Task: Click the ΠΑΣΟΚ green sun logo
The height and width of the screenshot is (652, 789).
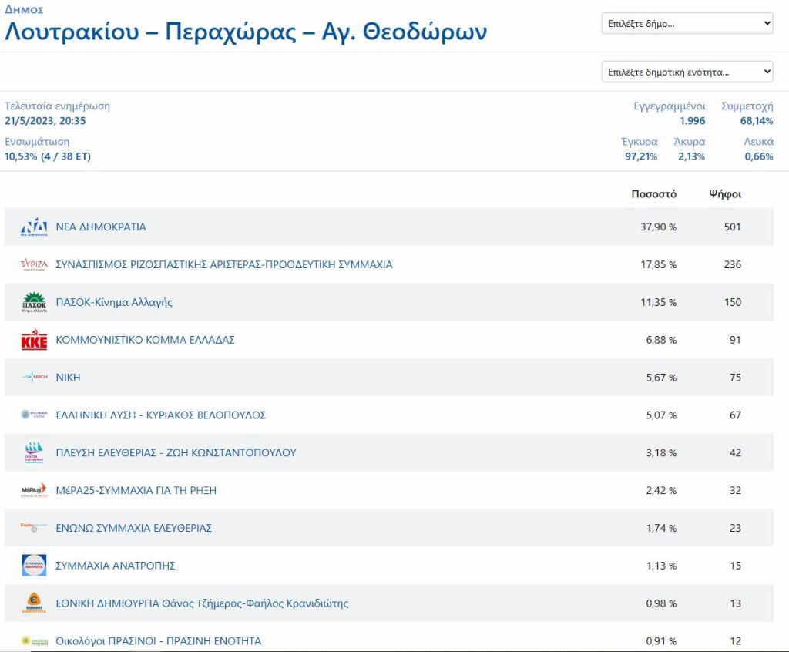Action: point(34,303)
